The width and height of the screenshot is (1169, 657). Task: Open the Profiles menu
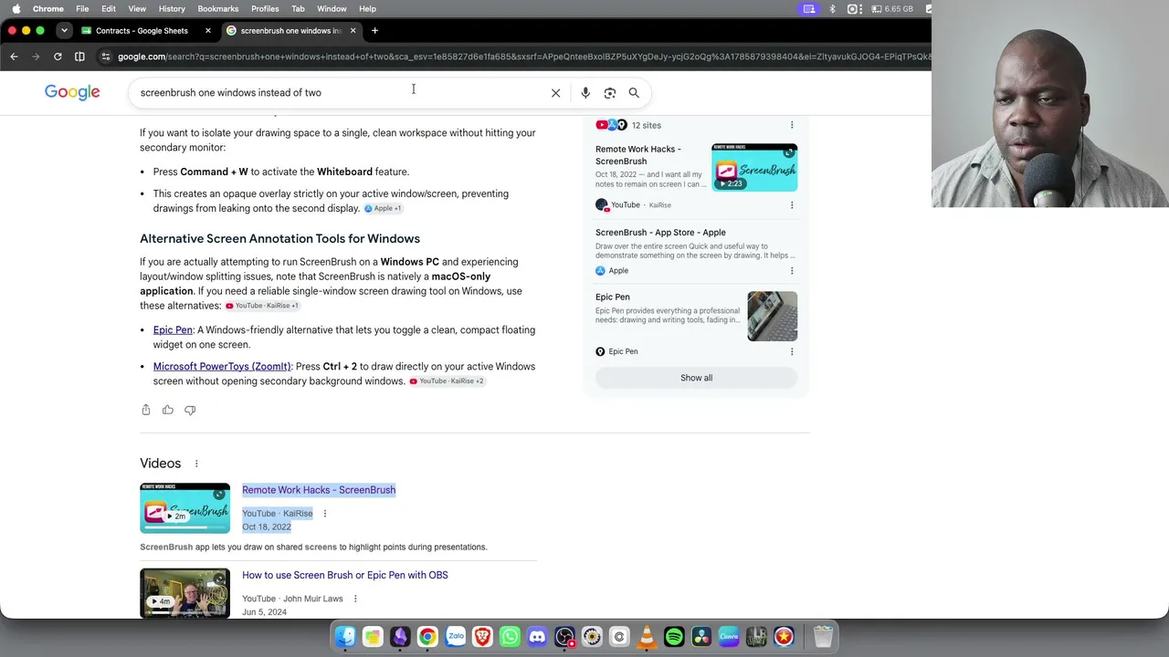(x=265, y=8)
